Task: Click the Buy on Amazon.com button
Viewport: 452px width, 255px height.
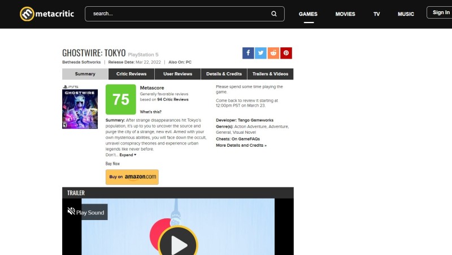Action: (132, 177)
